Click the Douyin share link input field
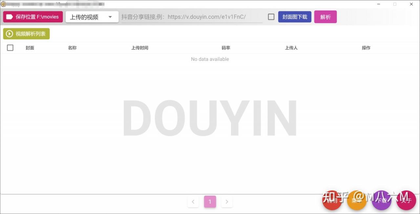The width and height of the screenshot is (420, 214). click(192, 17)
